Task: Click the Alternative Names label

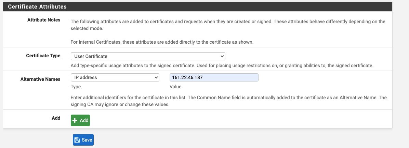Action: pos(40,79)
